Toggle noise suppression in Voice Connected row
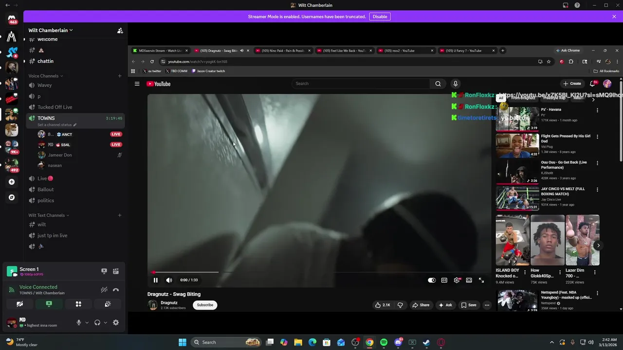 104,290
